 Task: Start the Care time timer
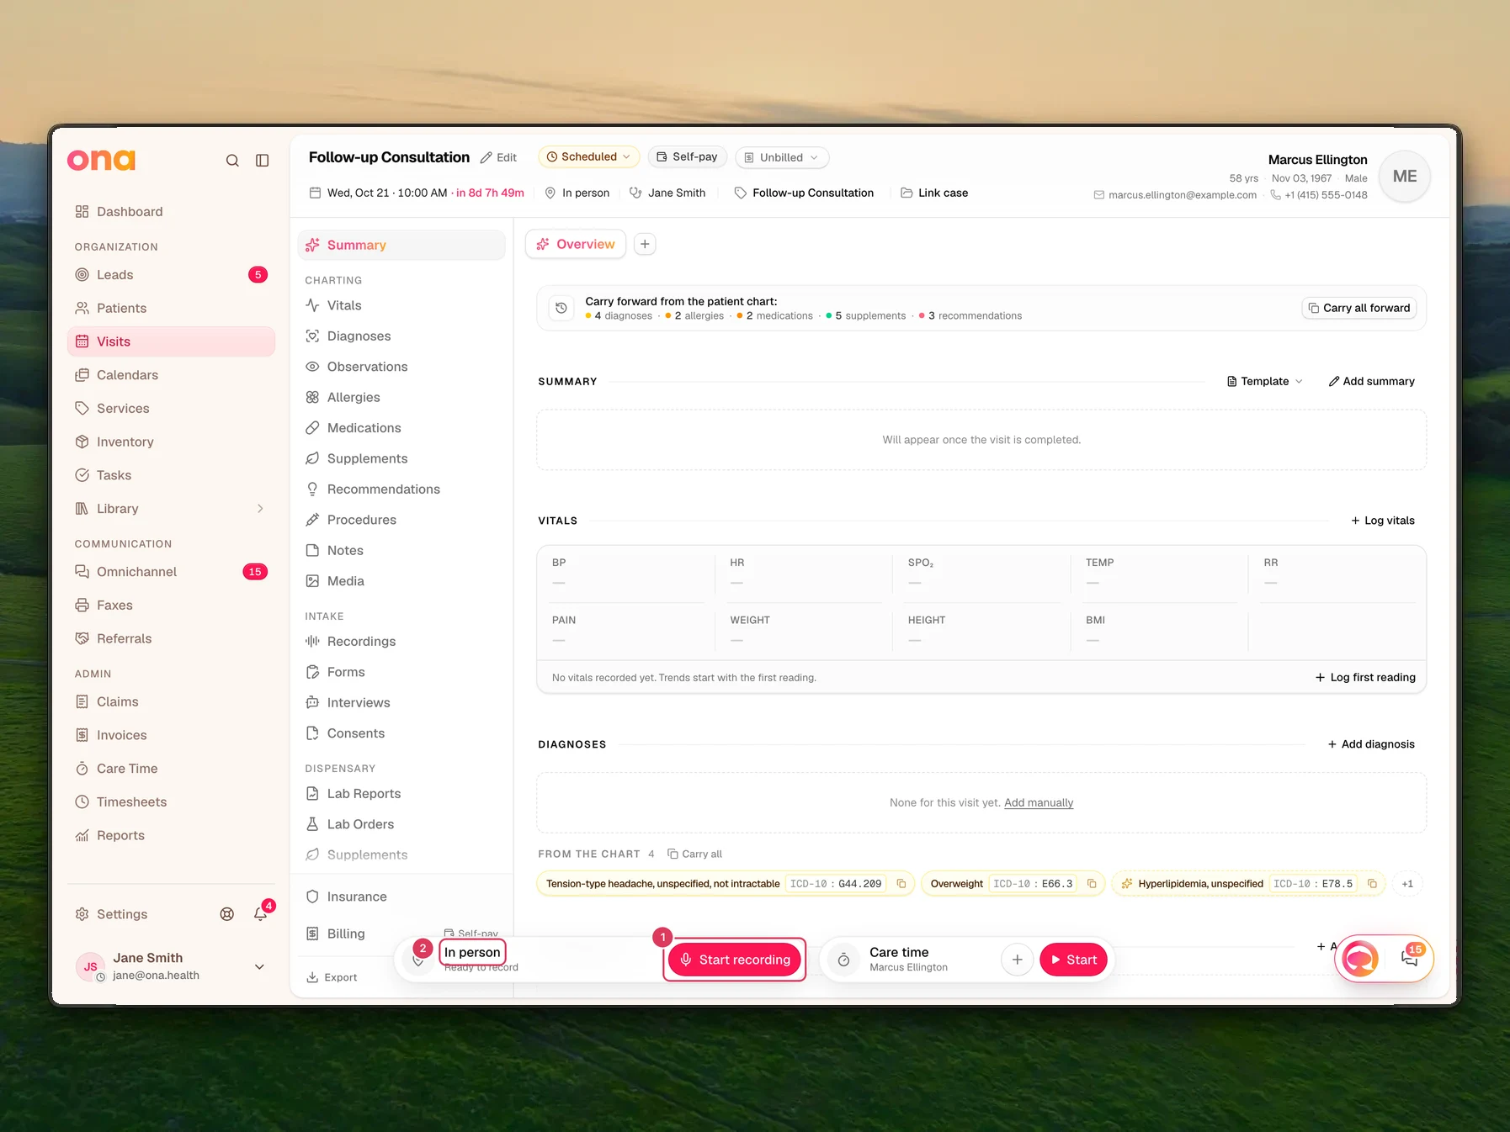[1073, 960]
